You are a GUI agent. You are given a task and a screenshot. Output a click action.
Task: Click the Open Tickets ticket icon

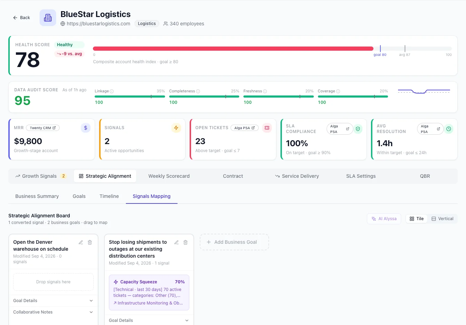click(x=267, y=128)
